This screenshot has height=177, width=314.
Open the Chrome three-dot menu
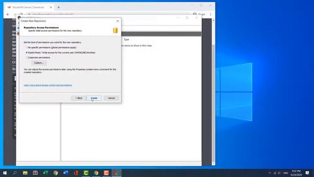210,14
